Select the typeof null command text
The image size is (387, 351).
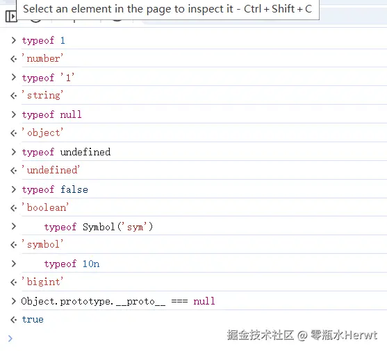pyautogui.click(x=52, y=114)
